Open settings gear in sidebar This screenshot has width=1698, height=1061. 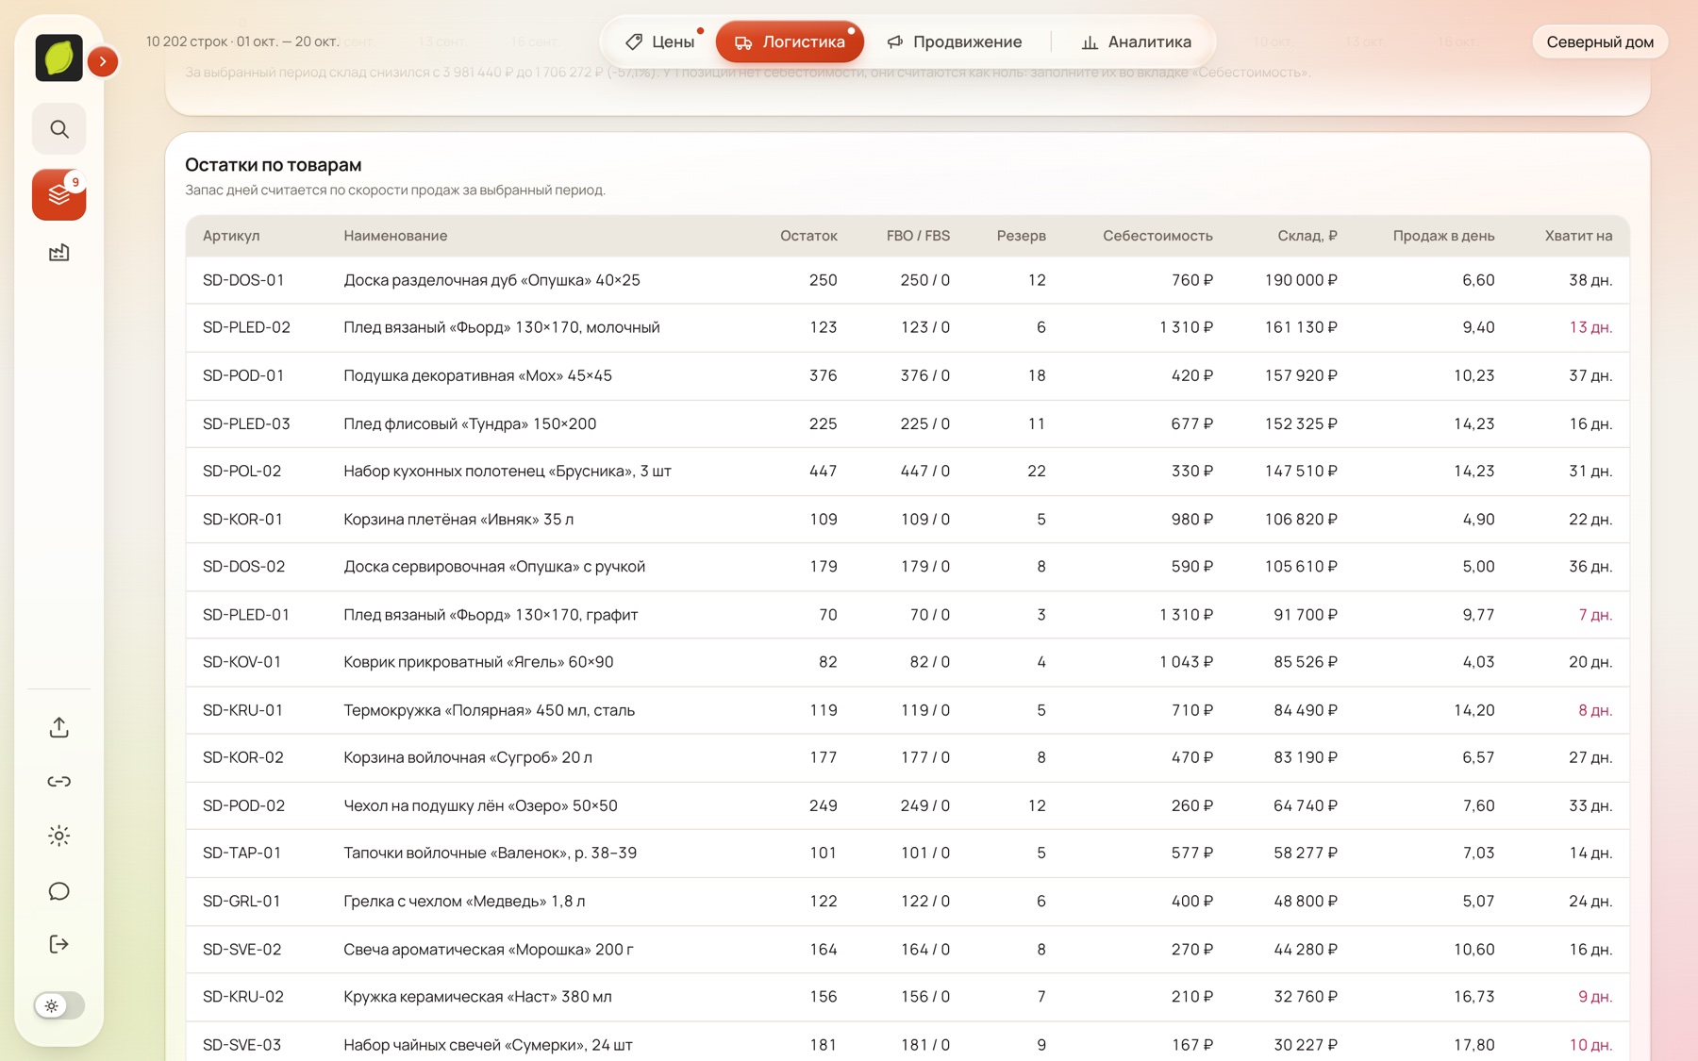[x=58, y=836]
